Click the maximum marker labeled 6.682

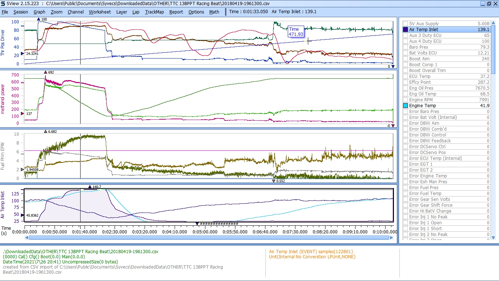point(45,131)
